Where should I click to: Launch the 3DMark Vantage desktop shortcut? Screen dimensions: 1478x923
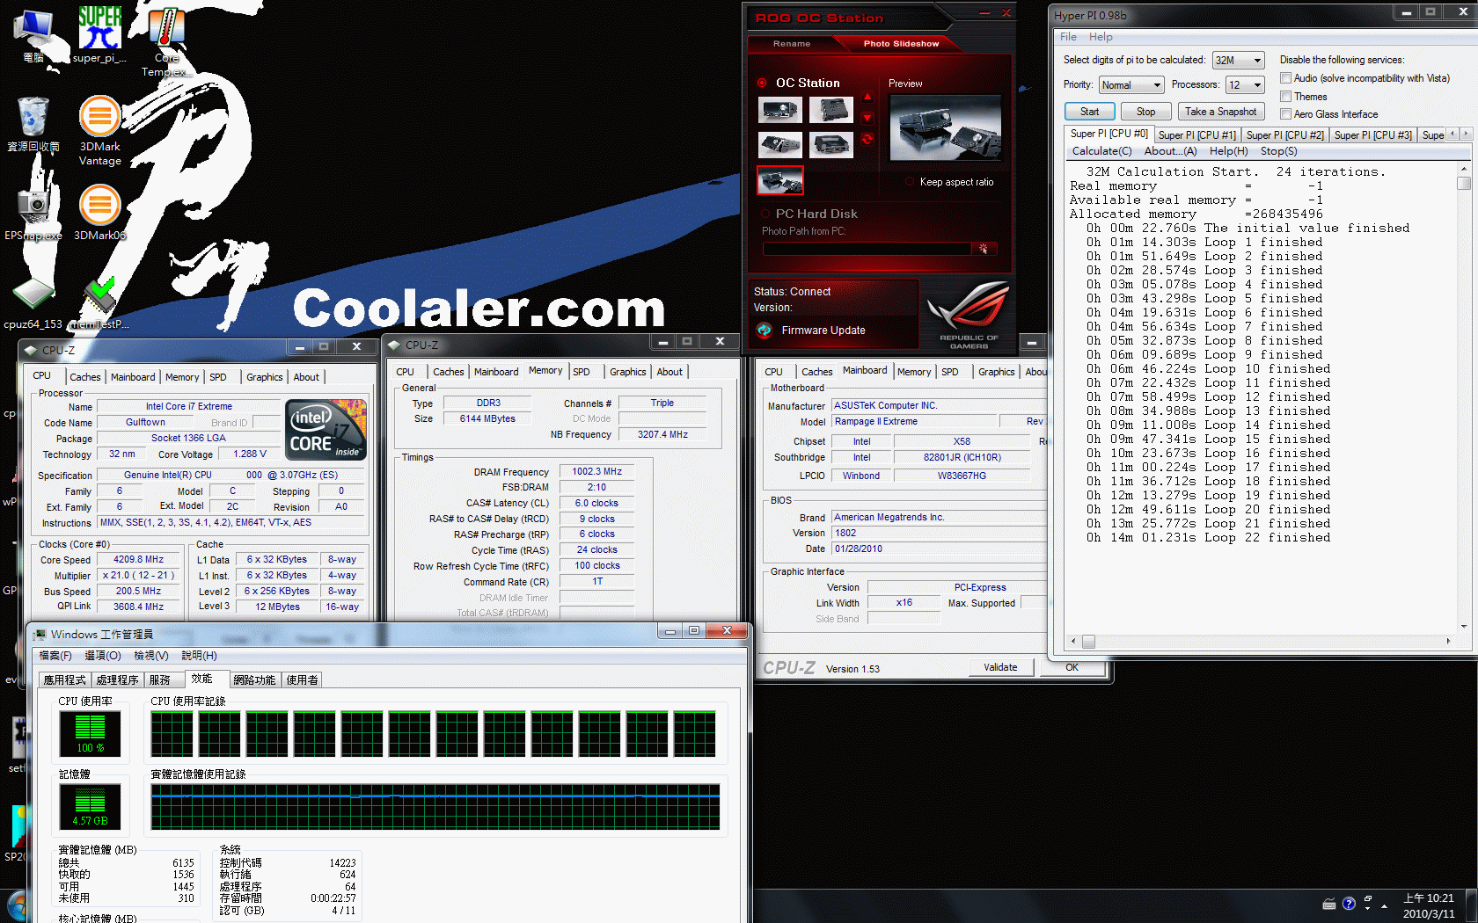100,130
